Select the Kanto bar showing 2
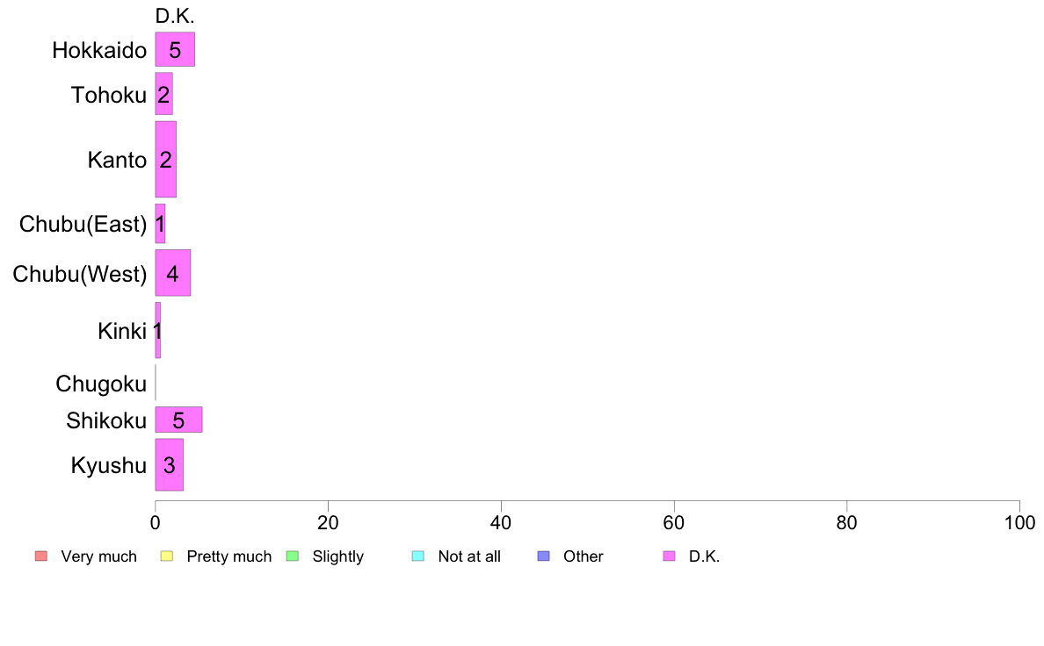 point(166,159)
